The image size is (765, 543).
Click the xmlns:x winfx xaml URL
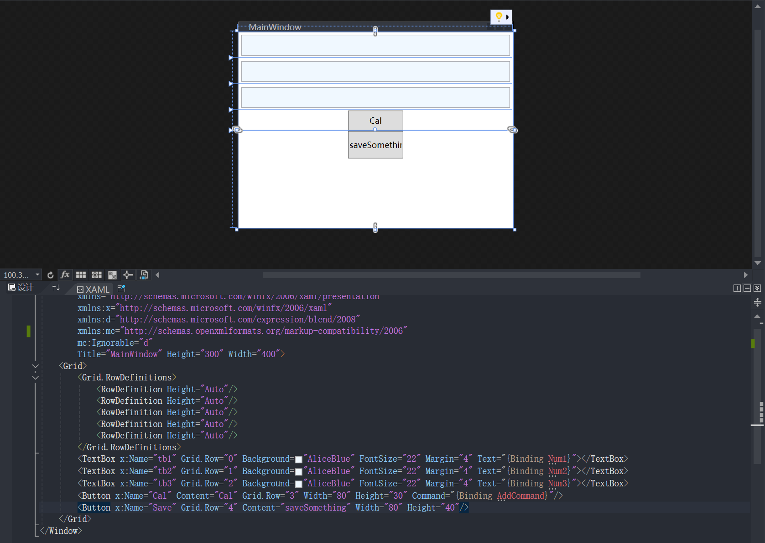click(x=224, y=308)
